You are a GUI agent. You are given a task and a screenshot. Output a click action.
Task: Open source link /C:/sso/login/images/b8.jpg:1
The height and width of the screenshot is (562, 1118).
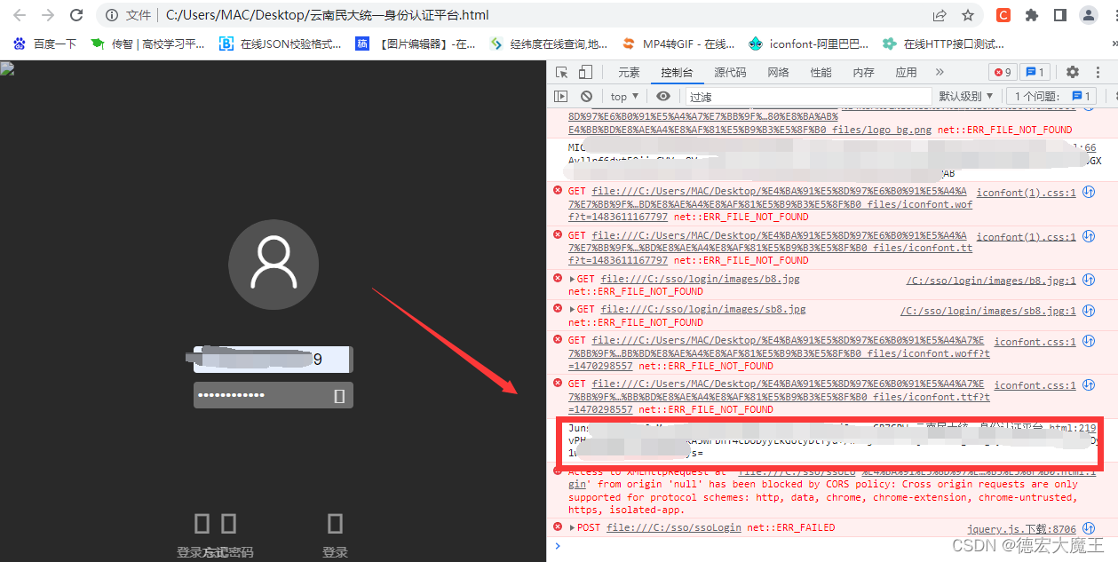[991, 280]
